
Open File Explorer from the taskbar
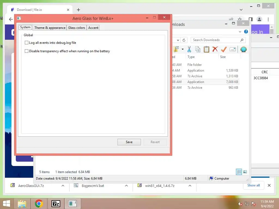coord(22,204)
